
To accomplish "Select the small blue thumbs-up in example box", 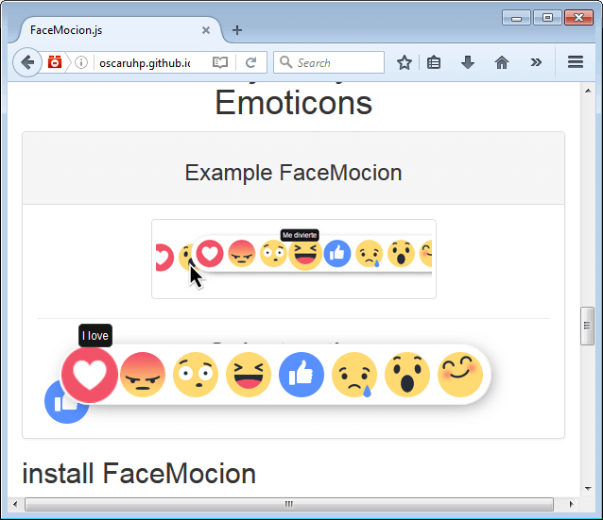I will coord(337,254).
